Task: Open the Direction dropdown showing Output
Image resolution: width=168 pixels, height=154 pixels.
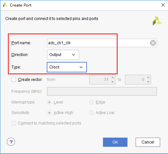Action: (x=63, y=55)
